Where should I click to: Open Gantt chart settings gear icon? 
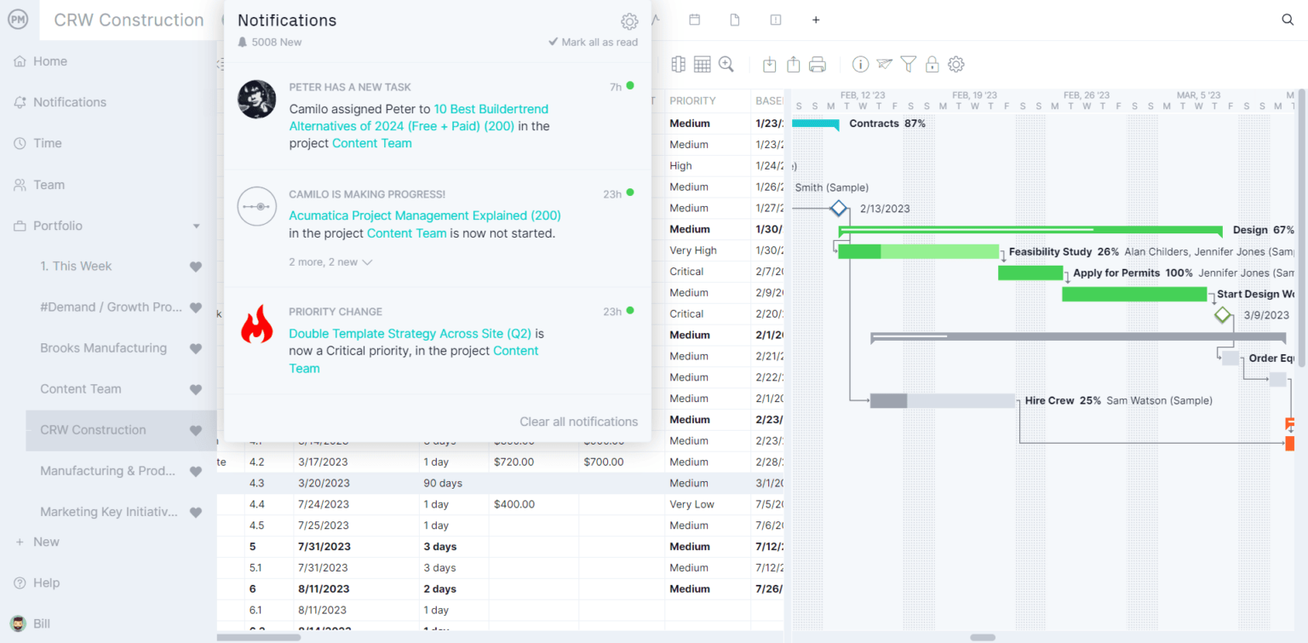pos(955,64)
